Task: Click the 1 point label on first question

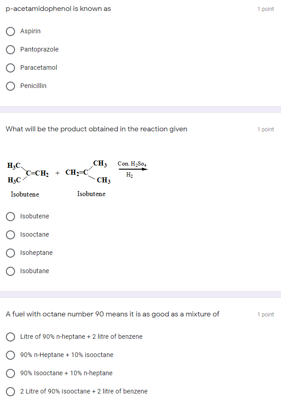Action: click(266, 9)
